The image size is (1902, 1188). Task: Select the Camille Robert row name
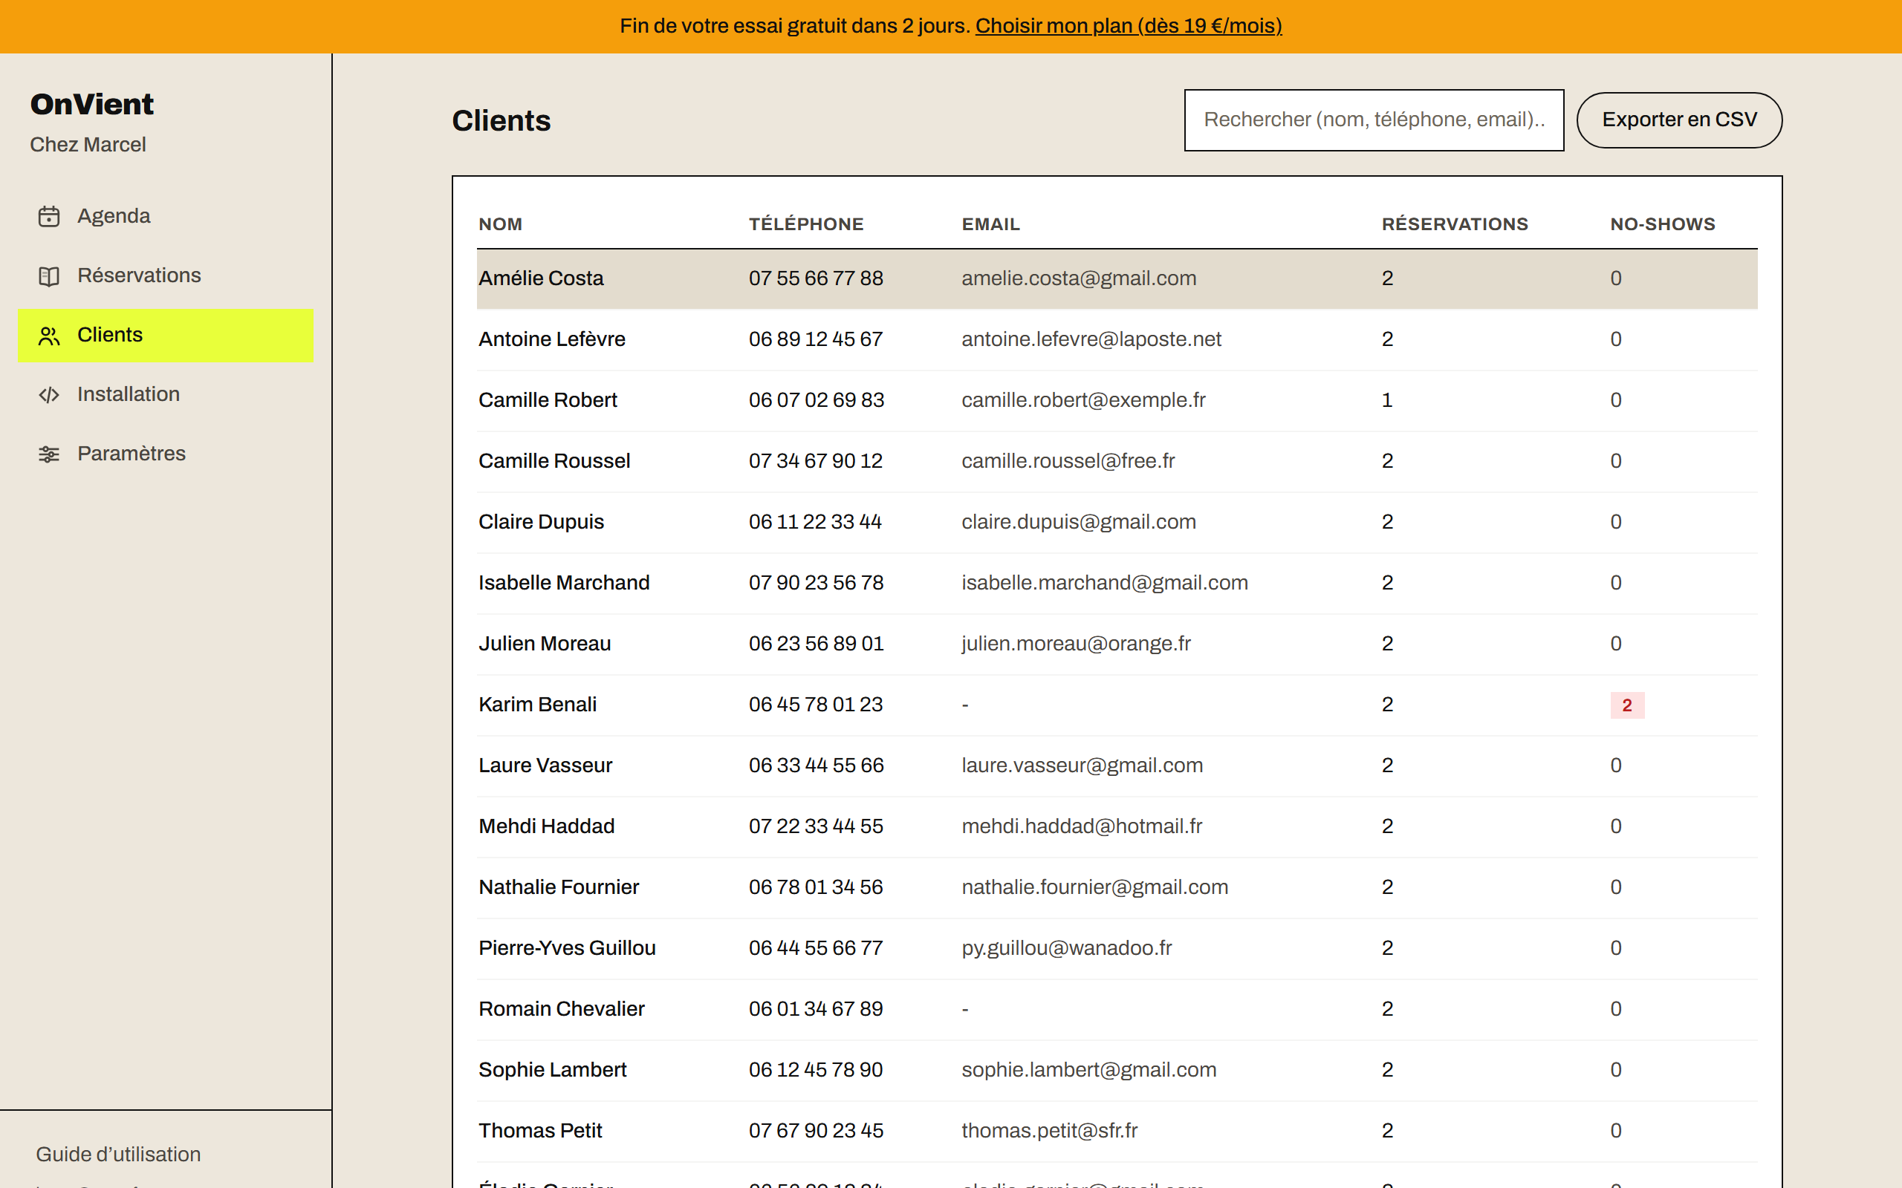pyautogui.click(x=548, y=400)
